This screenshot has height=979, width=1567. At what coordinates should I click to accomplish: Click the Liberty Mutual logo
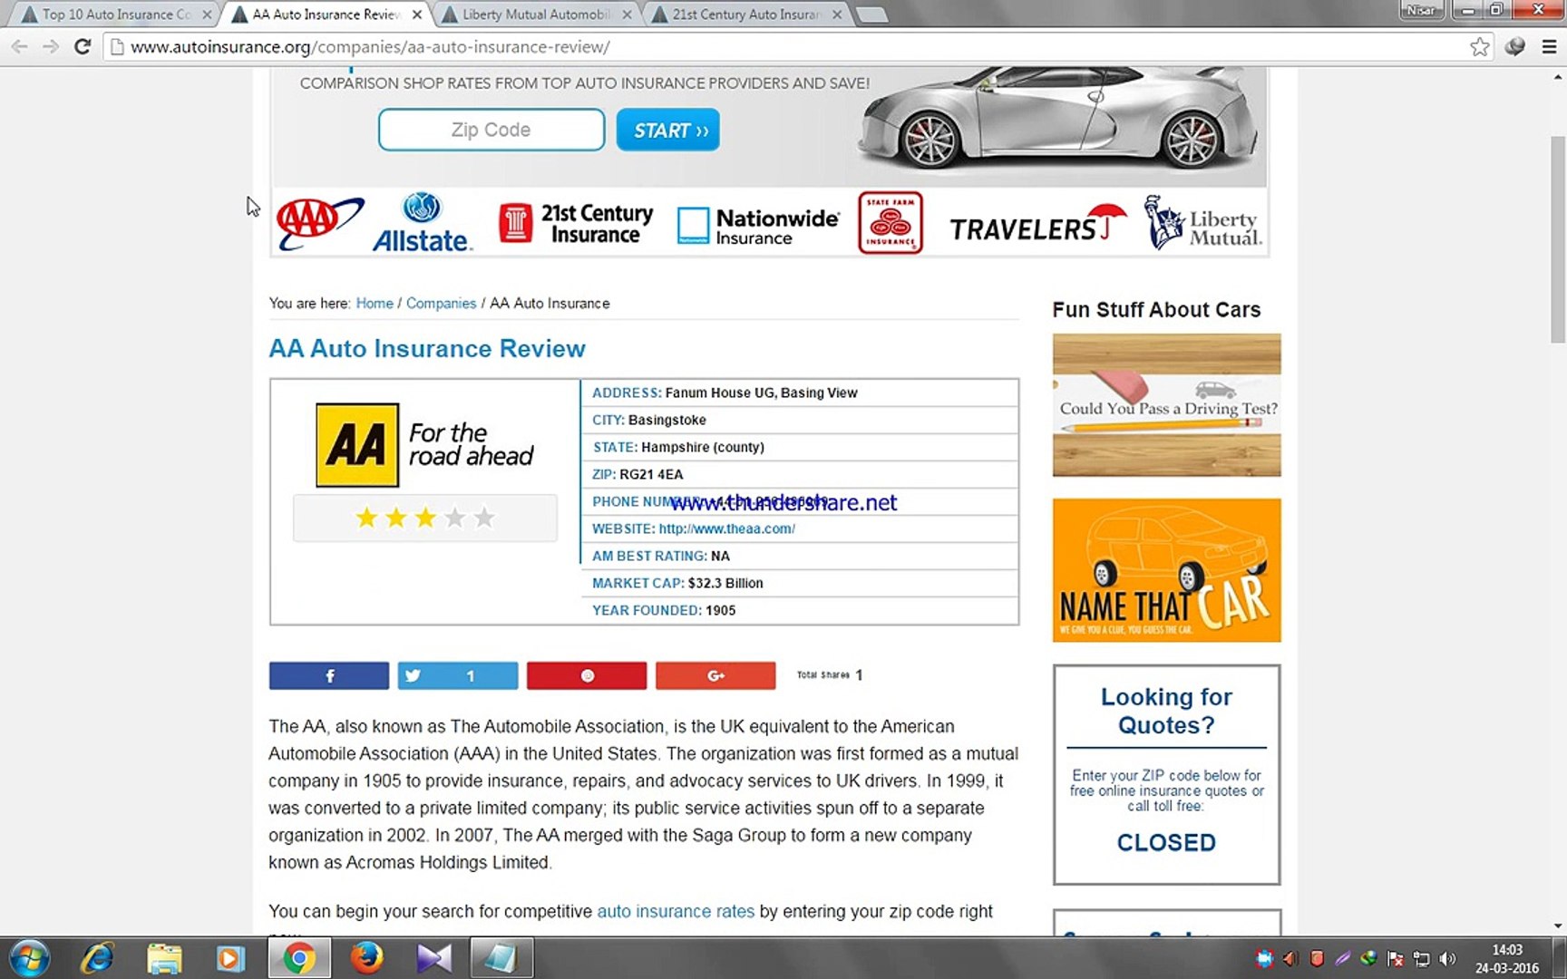(x=1202, y=223)
